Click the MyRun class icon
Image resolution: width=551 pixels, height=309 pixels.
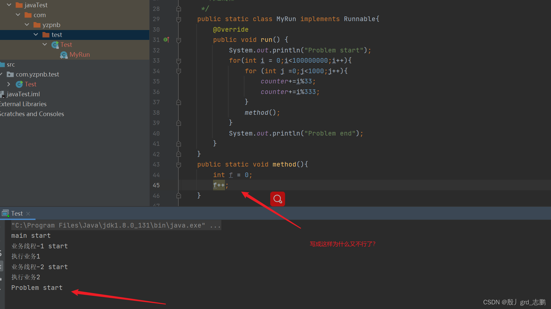(x=64, y=55)
